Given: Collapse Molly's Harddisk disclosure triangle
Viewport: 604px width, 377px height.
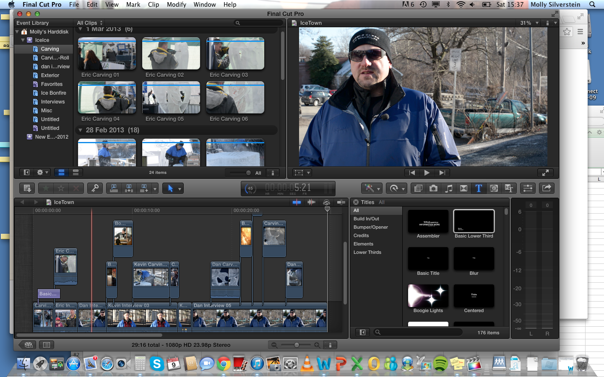Looking at the screenshot, I should coord(17,31).
